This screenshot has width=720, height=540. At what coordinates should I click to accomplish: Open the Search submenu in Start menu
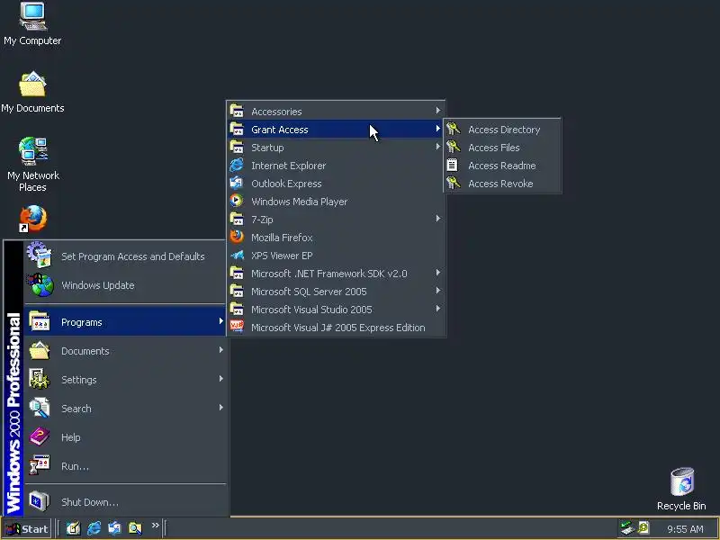(125, 409)
